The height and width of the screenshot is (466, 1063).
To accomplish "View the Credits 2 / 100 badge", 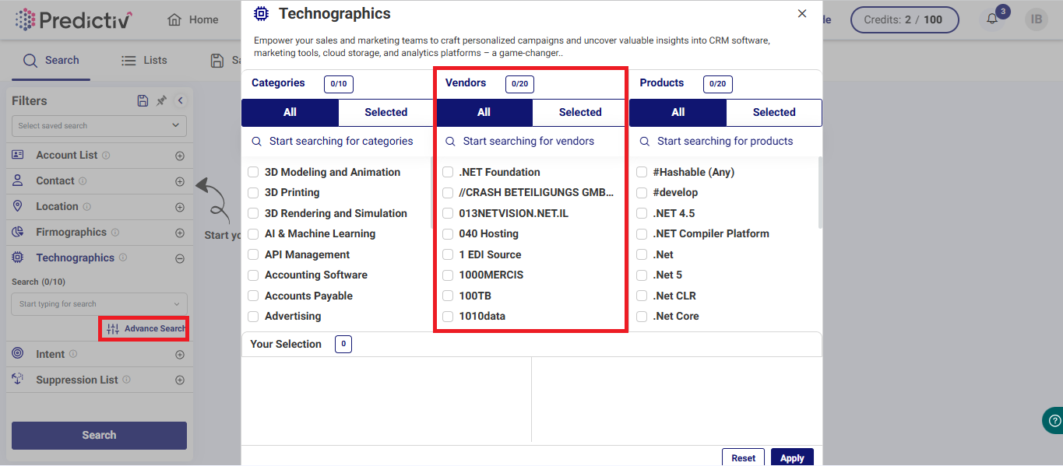I will click(x=904, y=19).
